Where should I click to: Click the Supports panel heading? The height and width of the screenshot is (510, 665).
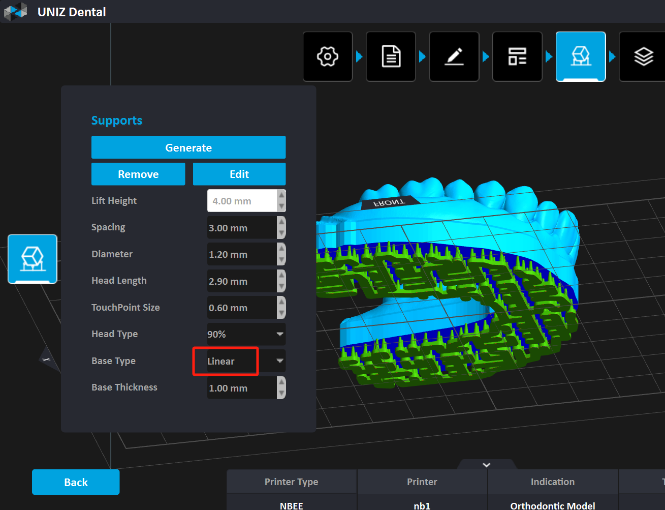point(117,121)
